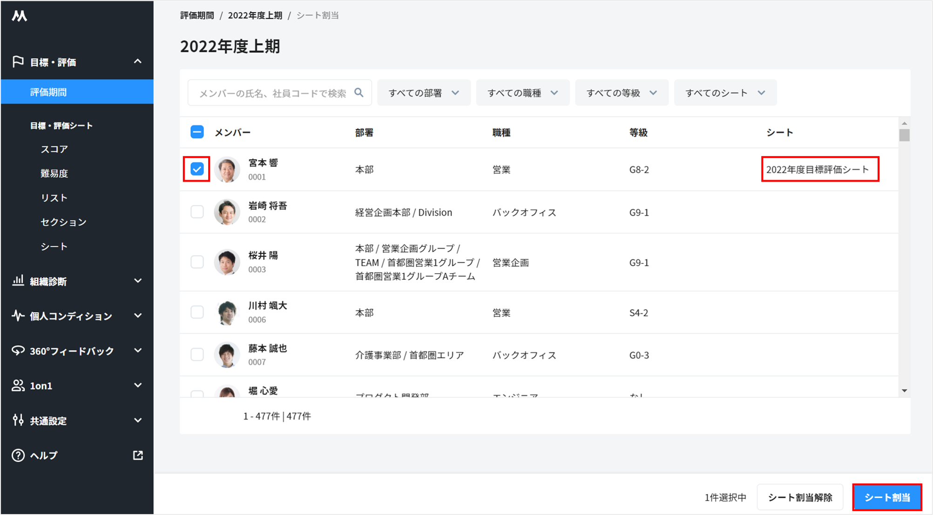Screen dimensions: 933x515
Task: Click the blue シート割当 button
Action: pos(887,497)
